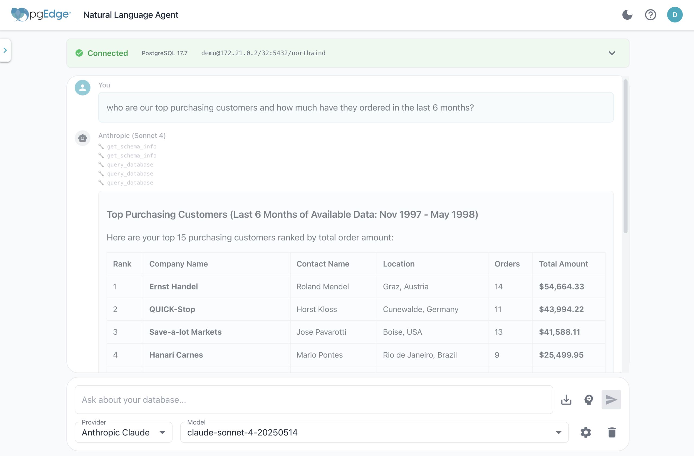
Task: Toggle dark mode with the moon icon
Action: 627,15
